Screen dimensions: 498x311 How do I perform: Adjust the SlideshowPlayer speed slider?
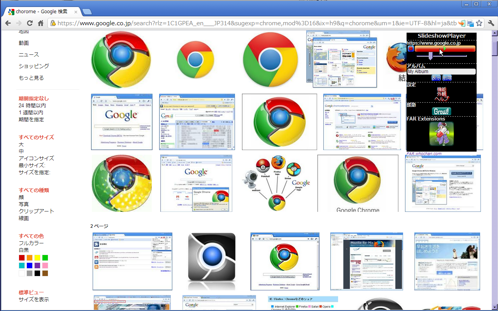[431, 56]
